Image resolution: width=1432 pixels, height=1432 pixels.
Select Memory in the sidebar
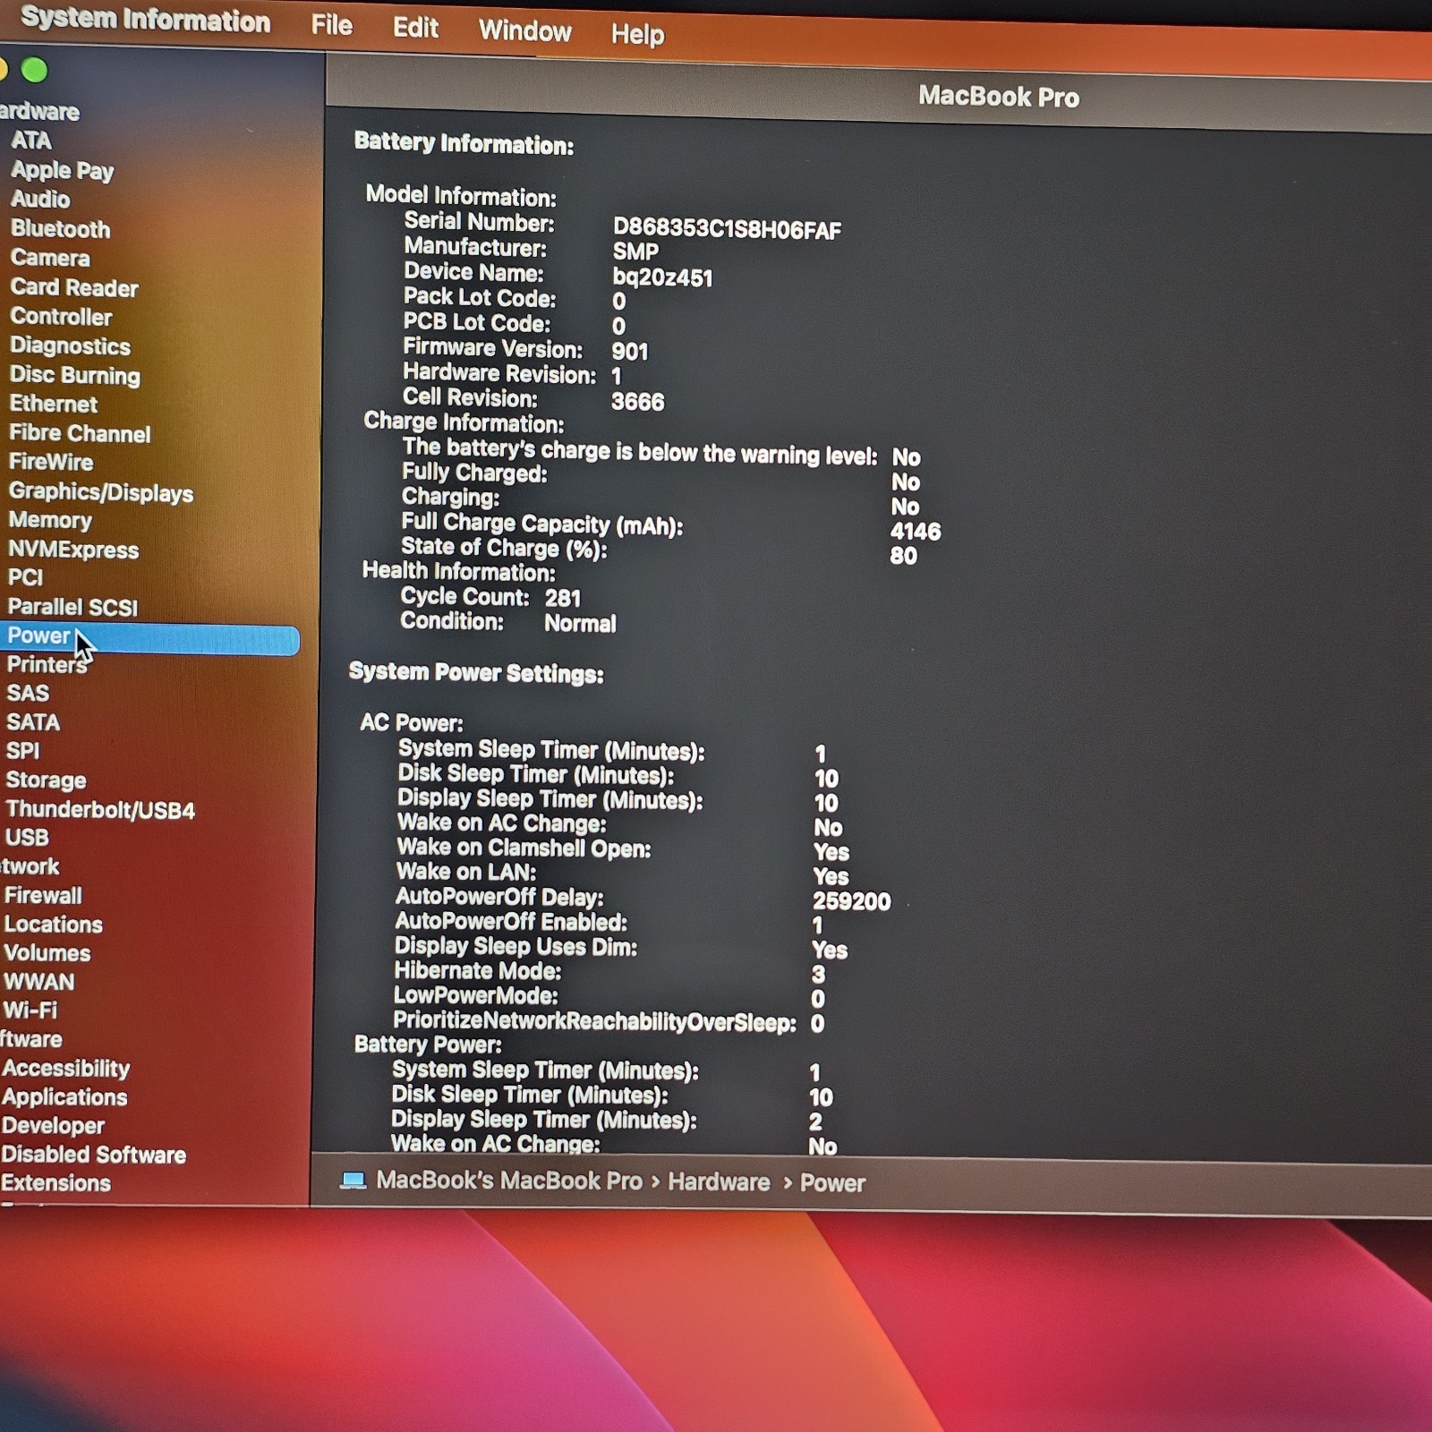50,520
